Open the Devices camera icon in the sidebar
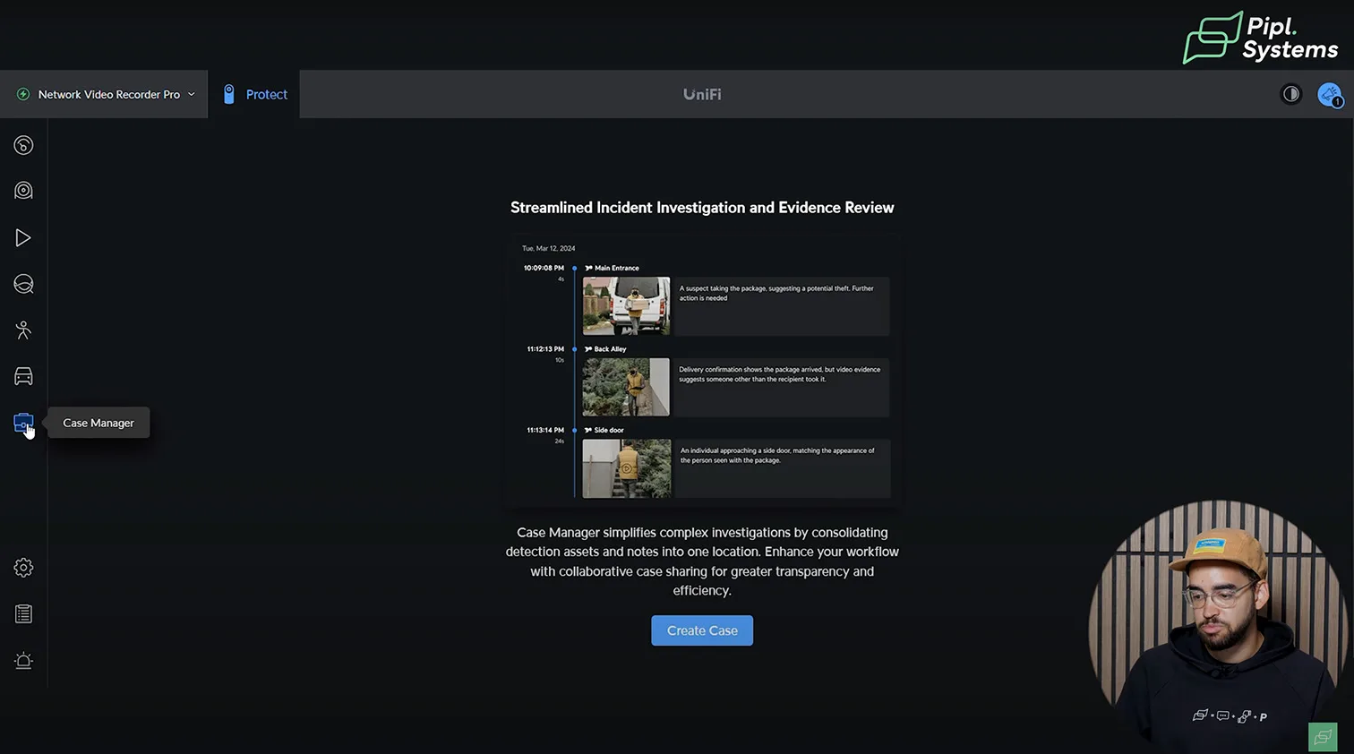1354x754 pixels. [23, 191]
